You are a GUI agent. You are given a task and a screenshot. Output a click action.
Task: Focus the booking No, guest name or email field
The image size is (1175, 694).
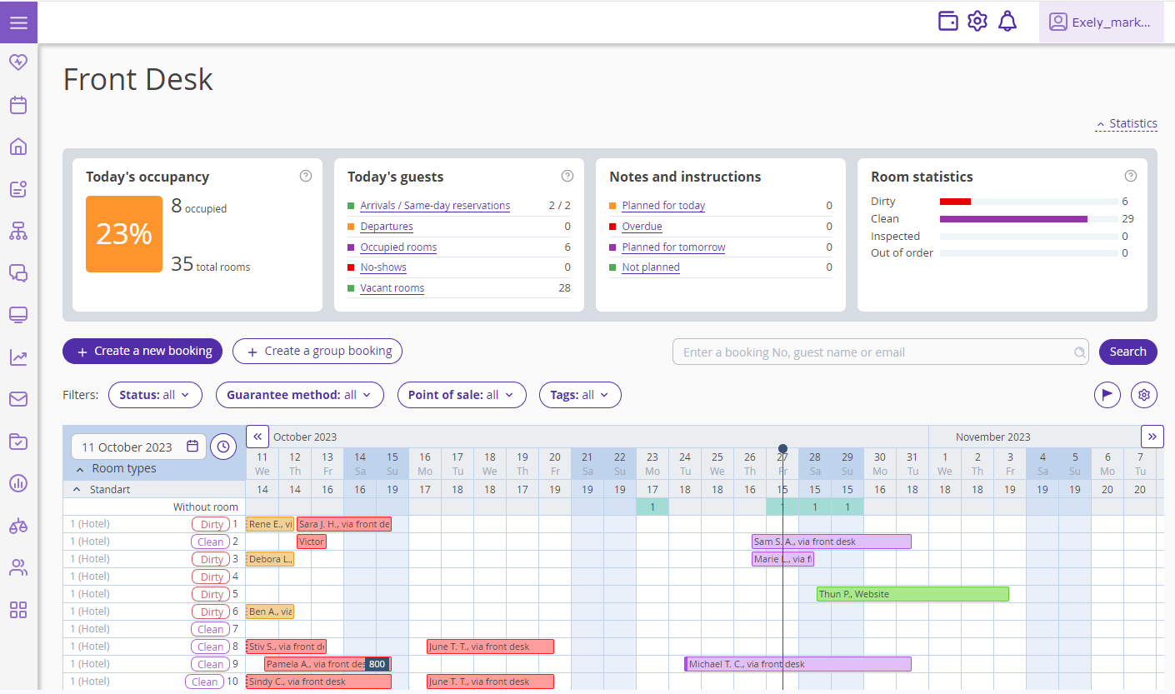881,352
